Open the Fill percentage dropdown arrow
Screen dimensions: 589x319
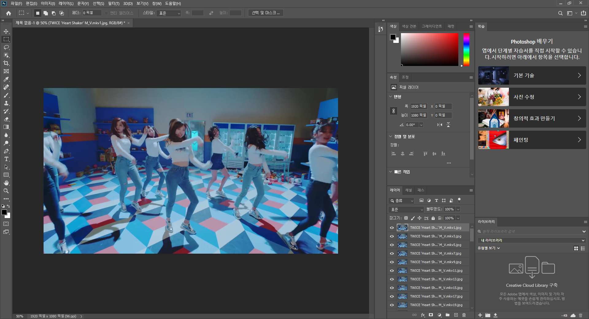tap(458, 218)
